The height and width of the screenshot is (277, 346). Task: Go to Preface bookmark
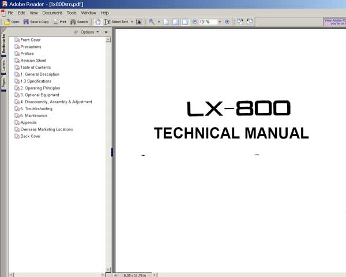[27, 54]
